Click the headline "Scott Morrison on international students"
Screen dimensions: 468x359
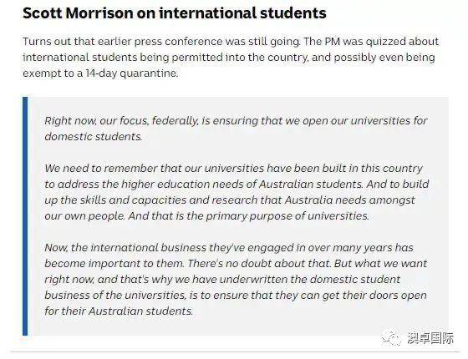point(175,13)
